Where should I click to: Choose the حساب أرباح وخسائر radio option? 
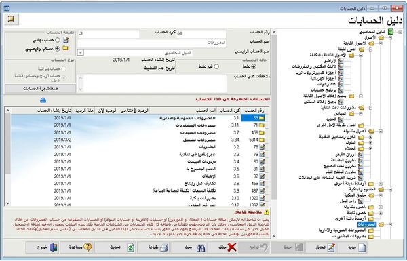tap(63, 77)
